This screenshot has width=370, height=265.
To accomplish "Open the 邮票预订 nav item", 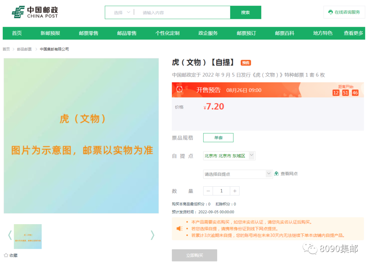I will pyautogui.click(x=246, y=33).
